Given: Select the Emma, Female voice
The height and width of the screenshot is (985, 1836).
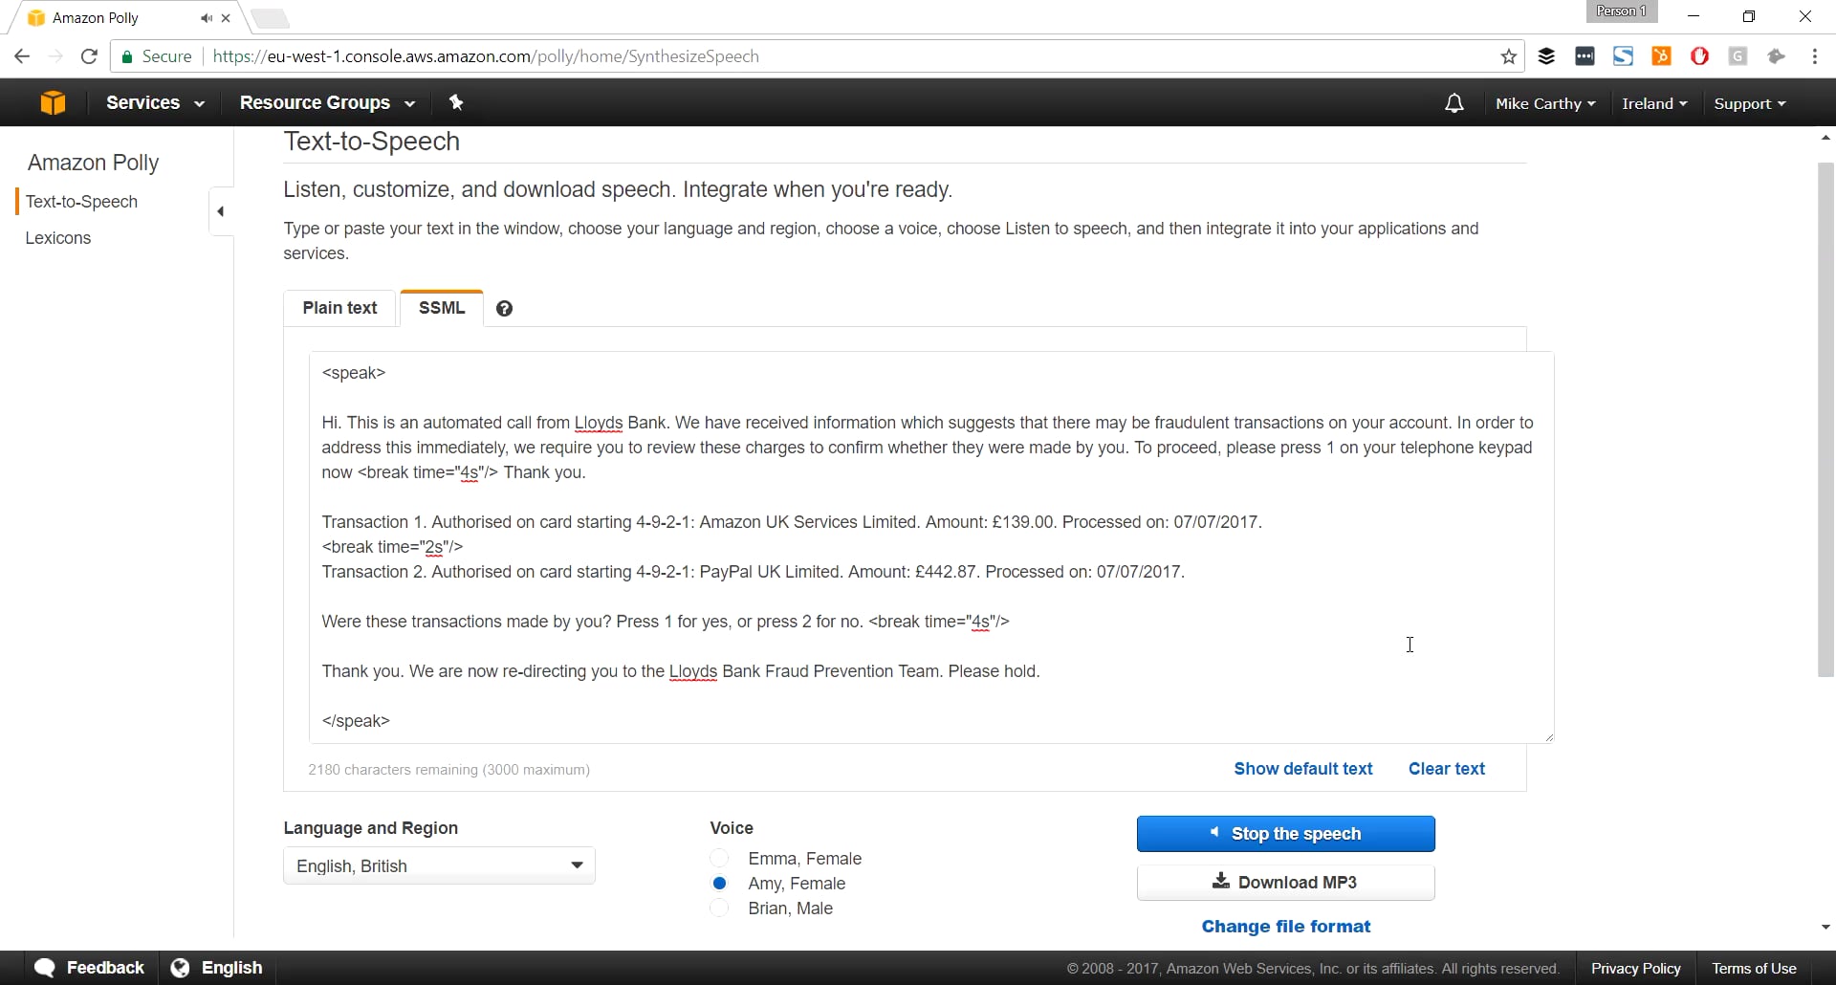Looking at the screenshot, I should point(718,858).
